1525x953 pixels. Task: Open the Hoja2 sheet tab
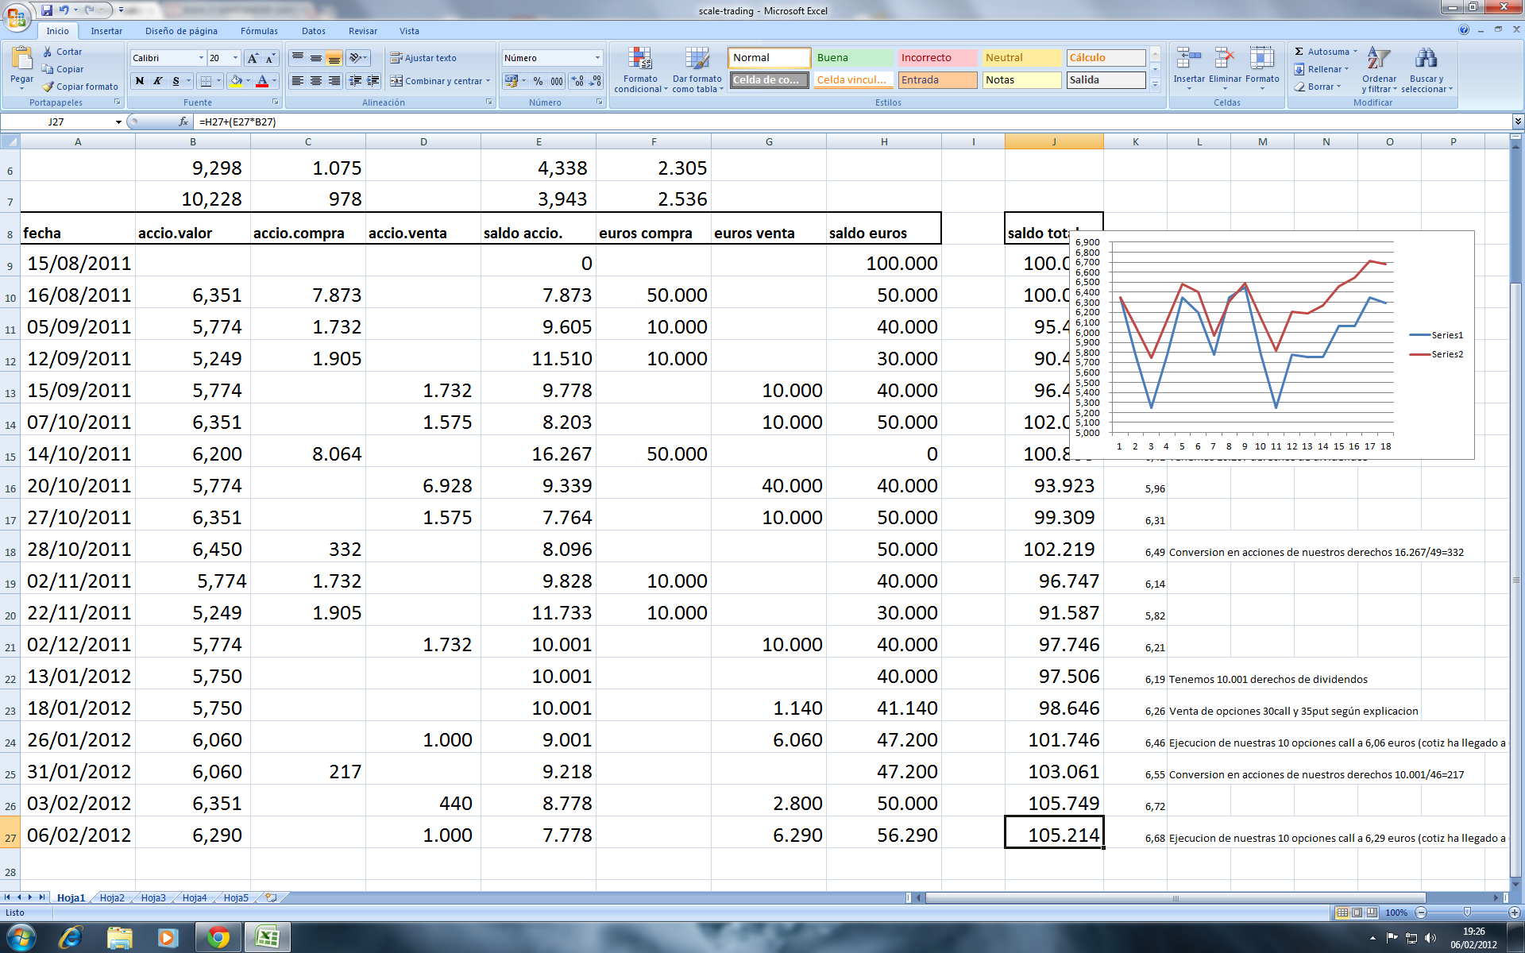[x=112, y=897]
